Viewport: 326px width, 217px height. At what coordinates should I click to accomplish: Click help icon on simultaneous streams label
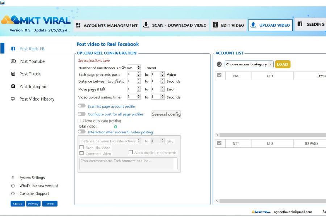tap(123, 68)
